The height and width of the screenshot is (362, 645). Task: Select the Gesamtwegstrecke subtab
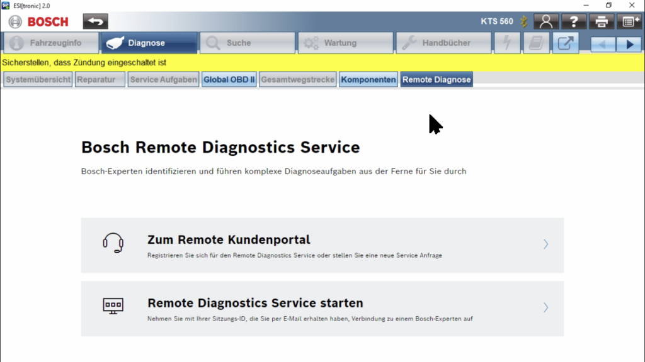point(298,80)
